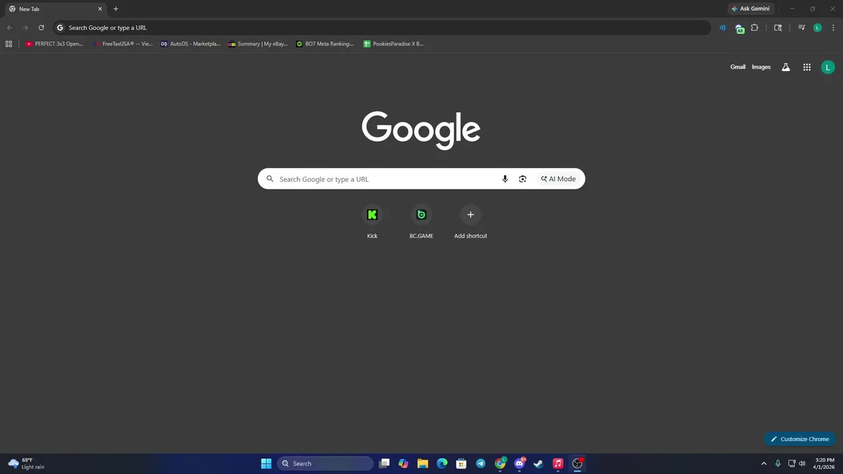The width and height of the screenshot is (843, 474).
Task: Open Steam from the taskbar
Action: [x=538, y=463]
